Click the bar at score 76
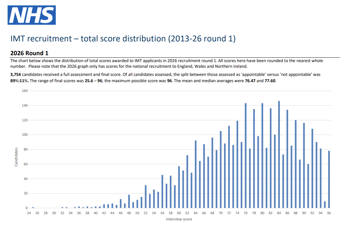 click(x=245, y=156)
